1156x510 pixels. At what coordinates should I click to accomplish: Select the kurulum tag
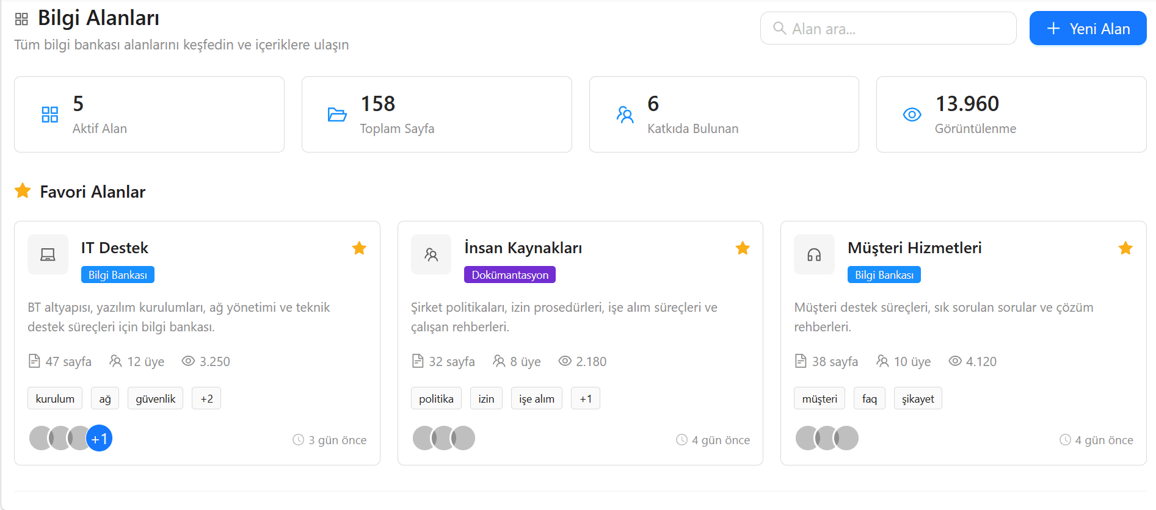click(55, 398)
